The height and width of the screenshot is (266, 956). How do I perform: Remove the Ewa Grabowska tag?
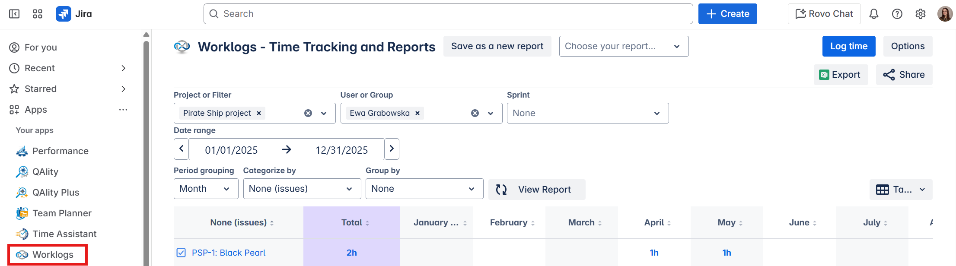(417, 113)
